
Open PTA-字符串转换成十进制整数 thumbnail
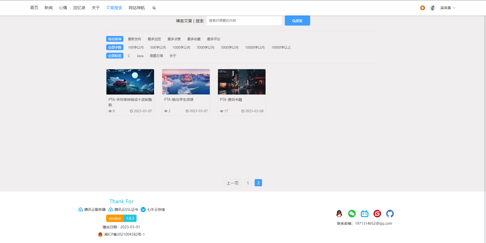click(x=130, y=82)
